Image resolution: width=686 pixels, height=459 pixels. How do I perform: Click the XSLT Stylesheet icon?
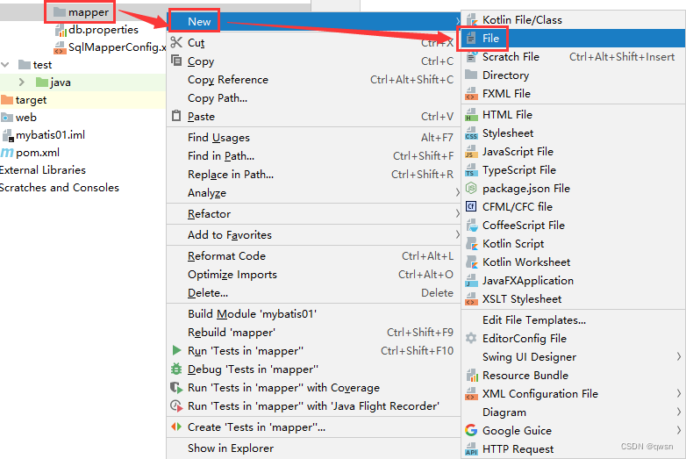471,299
